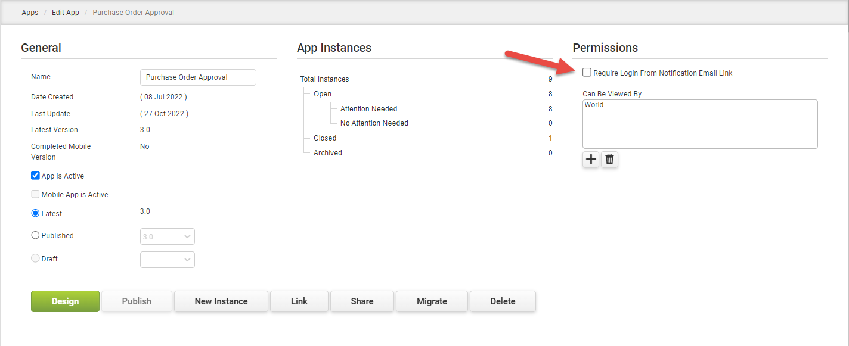Click the Publish button
Viewport: 849px width, 346px height.
[x=137, y=301]
